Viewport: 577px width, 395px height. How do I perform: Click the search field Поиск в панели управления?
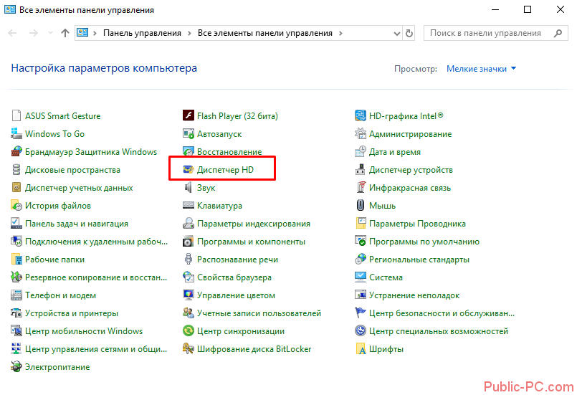click(487, 33)
